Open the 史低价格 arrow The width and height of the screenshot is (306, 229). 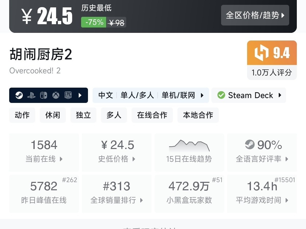pos(134,159)
